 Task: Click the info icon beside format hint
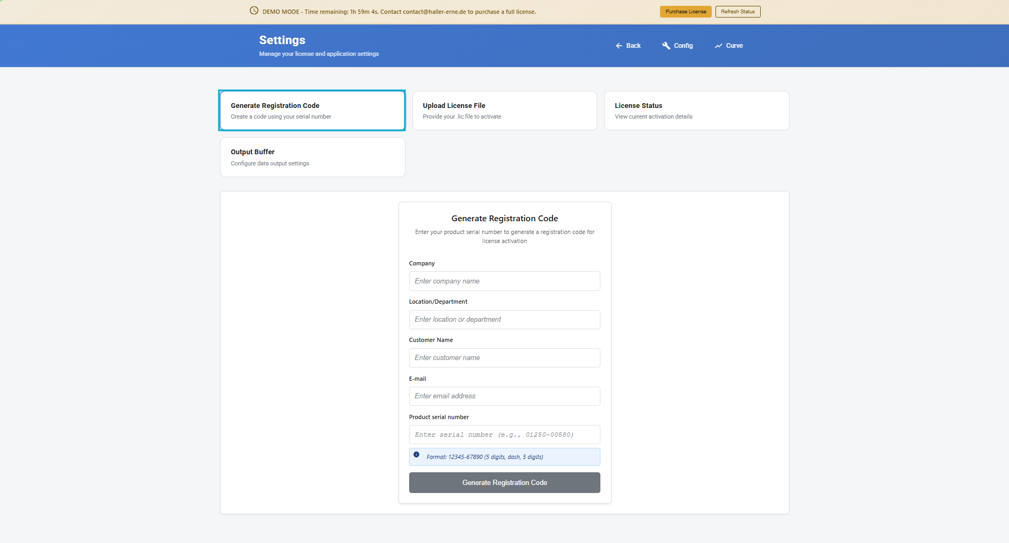coord(417,455)
